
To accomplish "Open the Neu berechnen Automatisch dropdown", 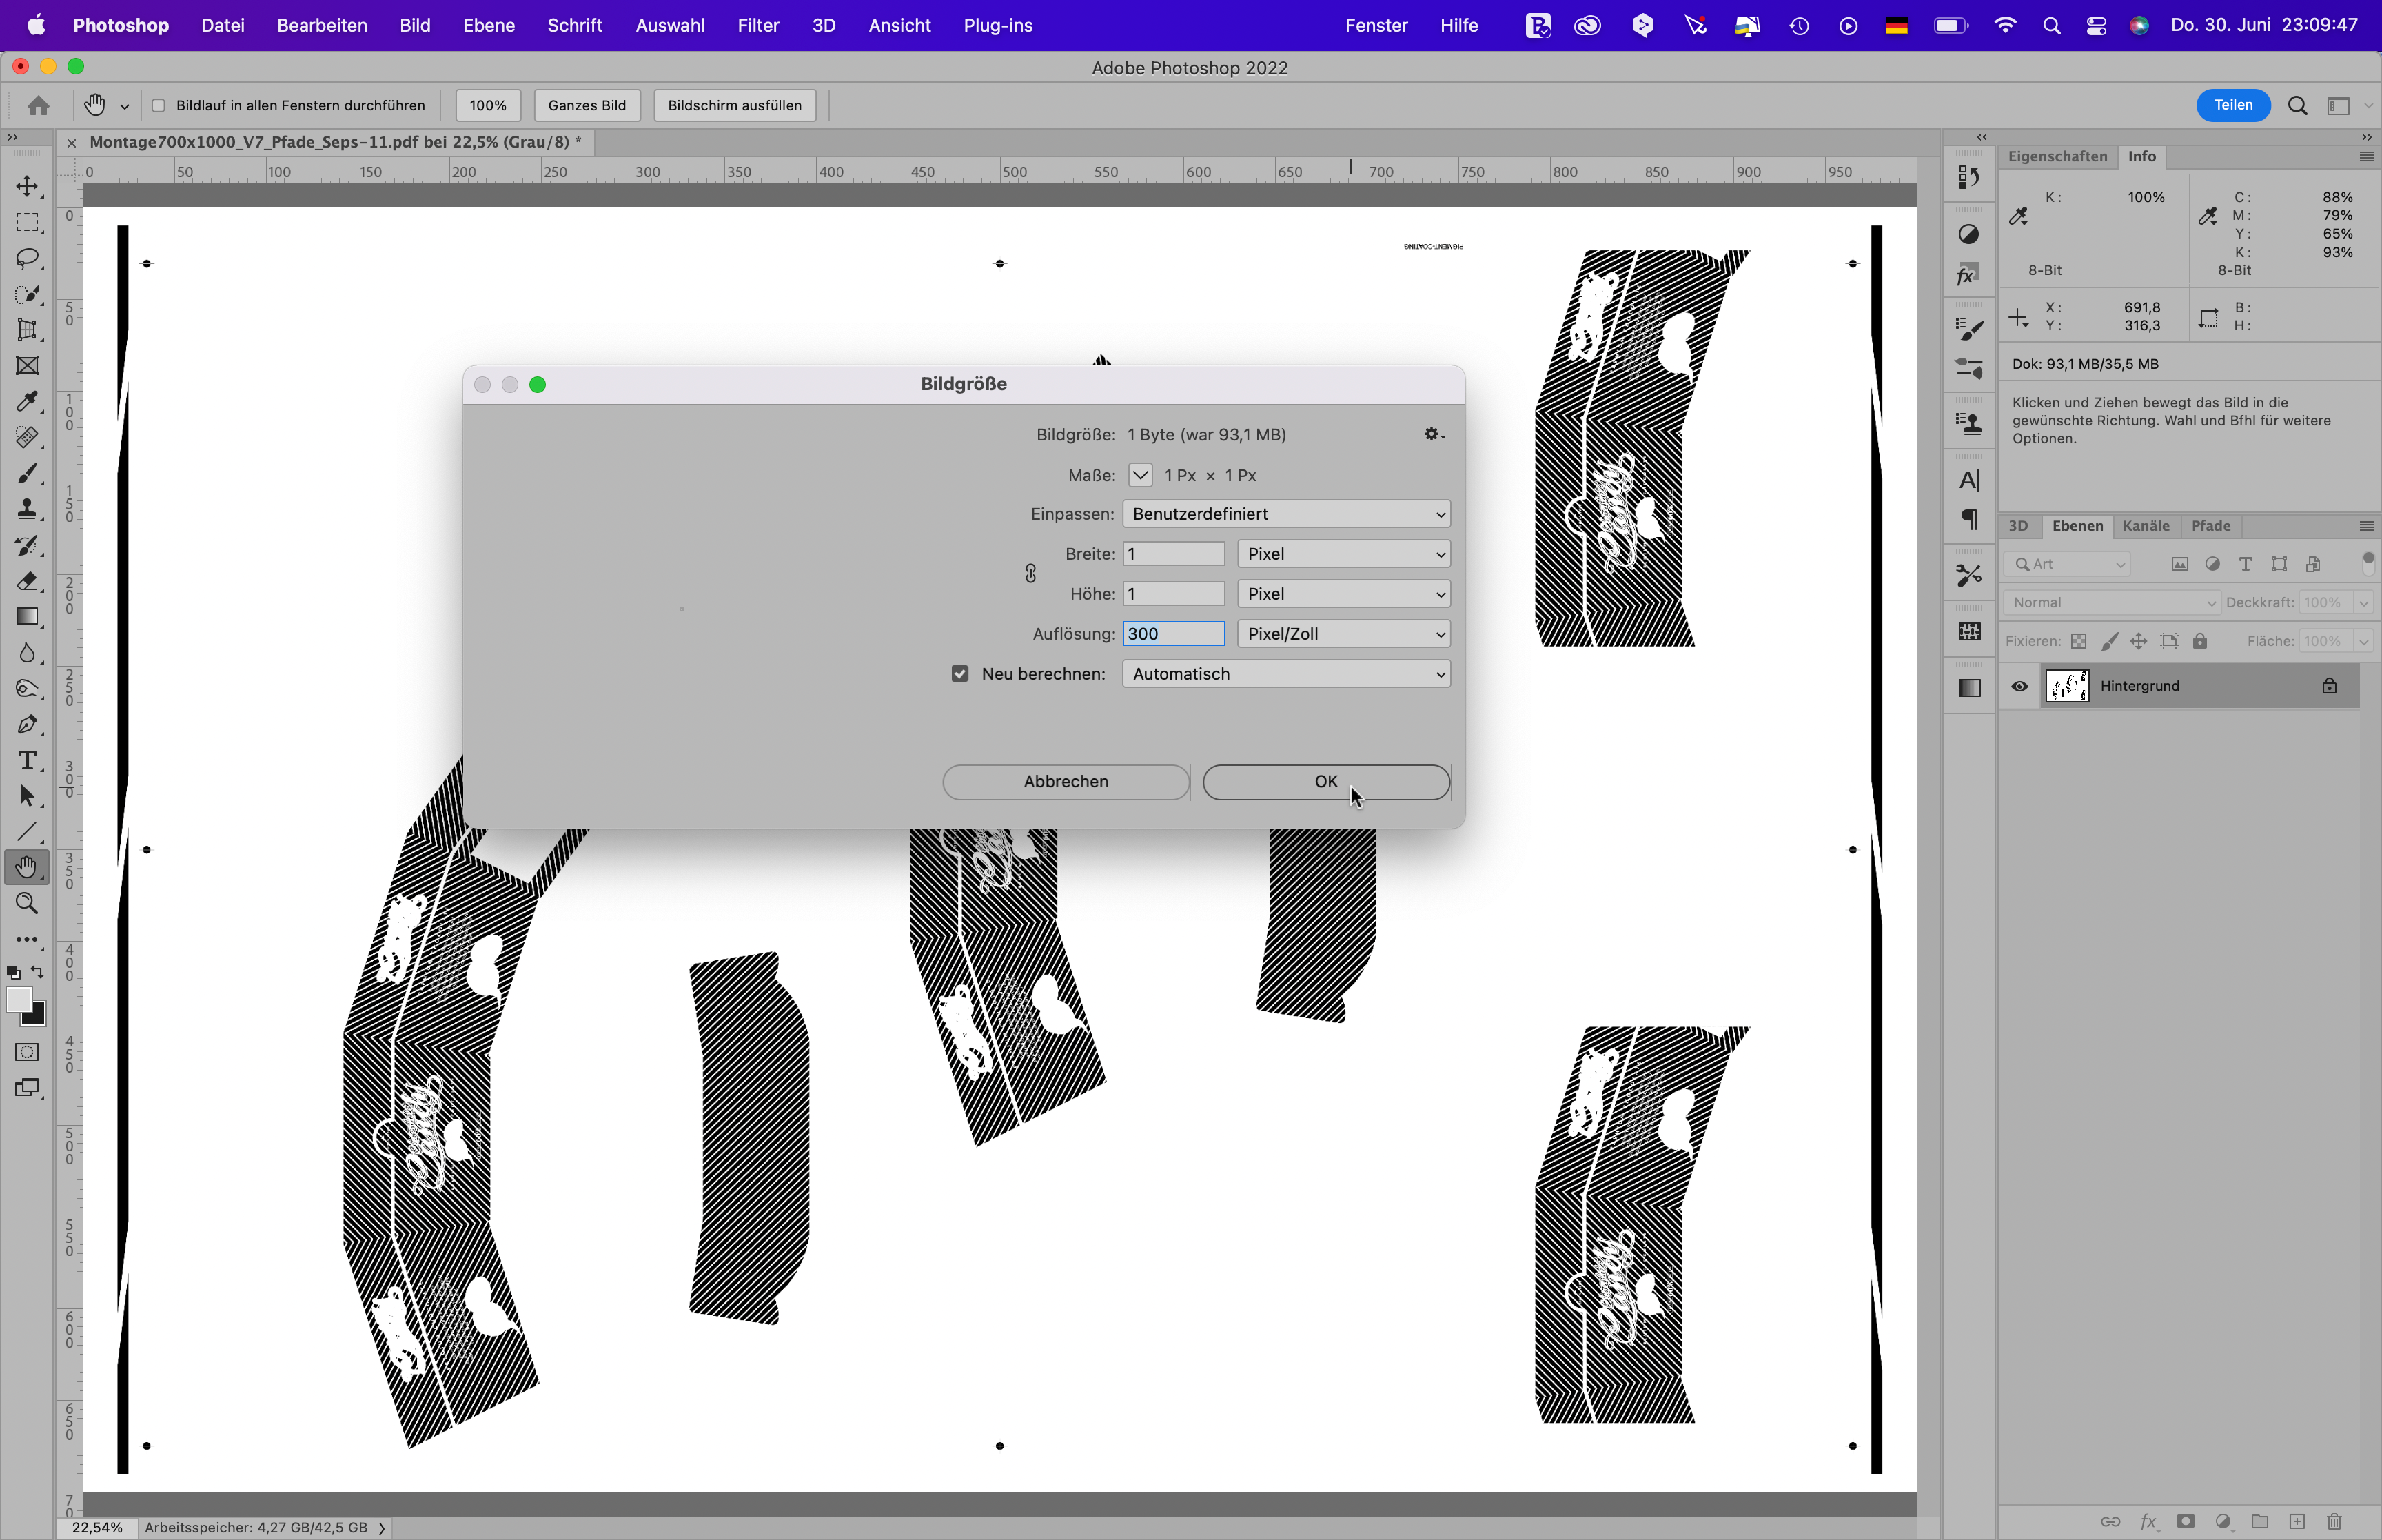I will pos(1285,674).
